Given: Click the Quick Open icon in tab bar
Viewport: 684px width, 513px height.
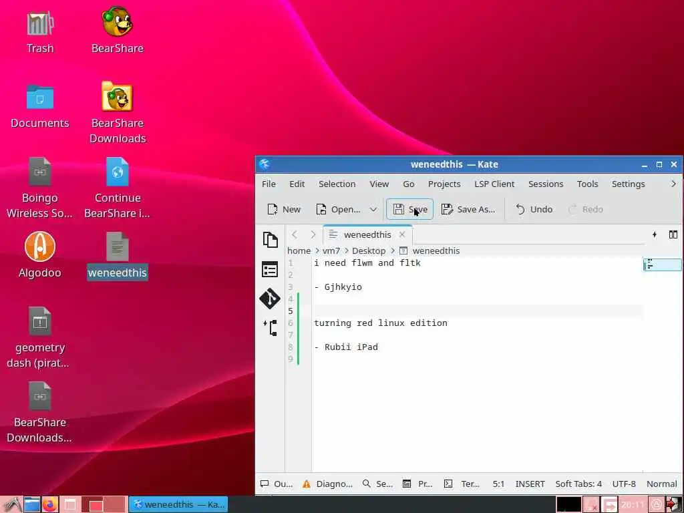Looking at the screenshot, I should click(655, 234).
